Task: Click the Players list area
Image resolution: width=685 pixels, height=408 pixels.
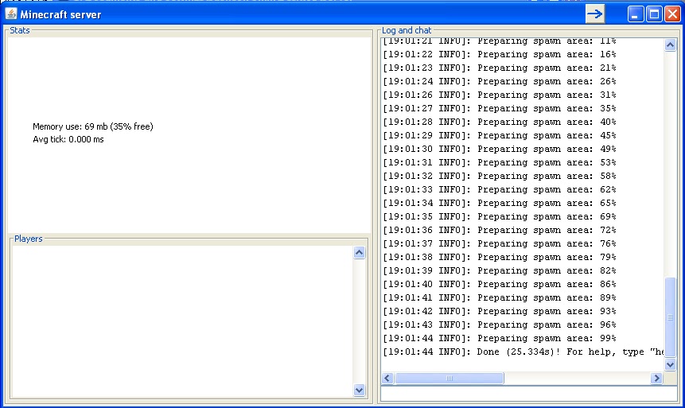Action: [182, 321]
